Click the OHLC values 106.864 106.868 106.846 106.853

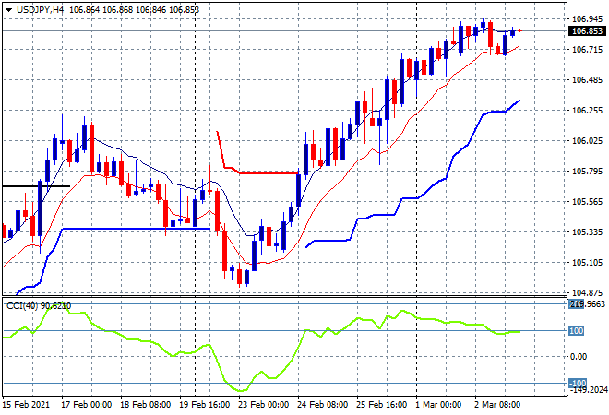click(134, 10)
